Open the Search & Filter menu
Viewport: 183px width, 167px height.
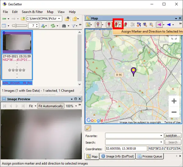point(32,12)
